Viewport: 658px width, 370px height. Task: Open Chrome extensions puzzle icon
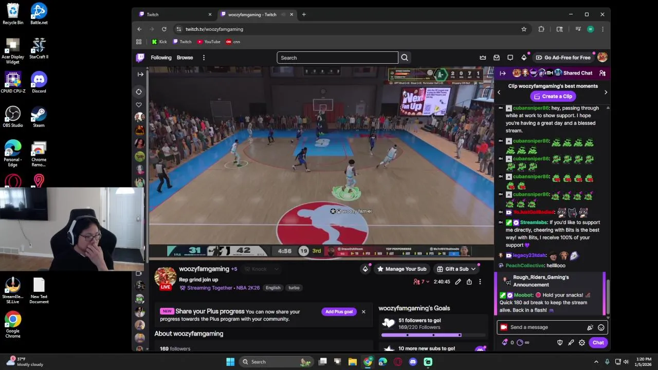point(541,29)
